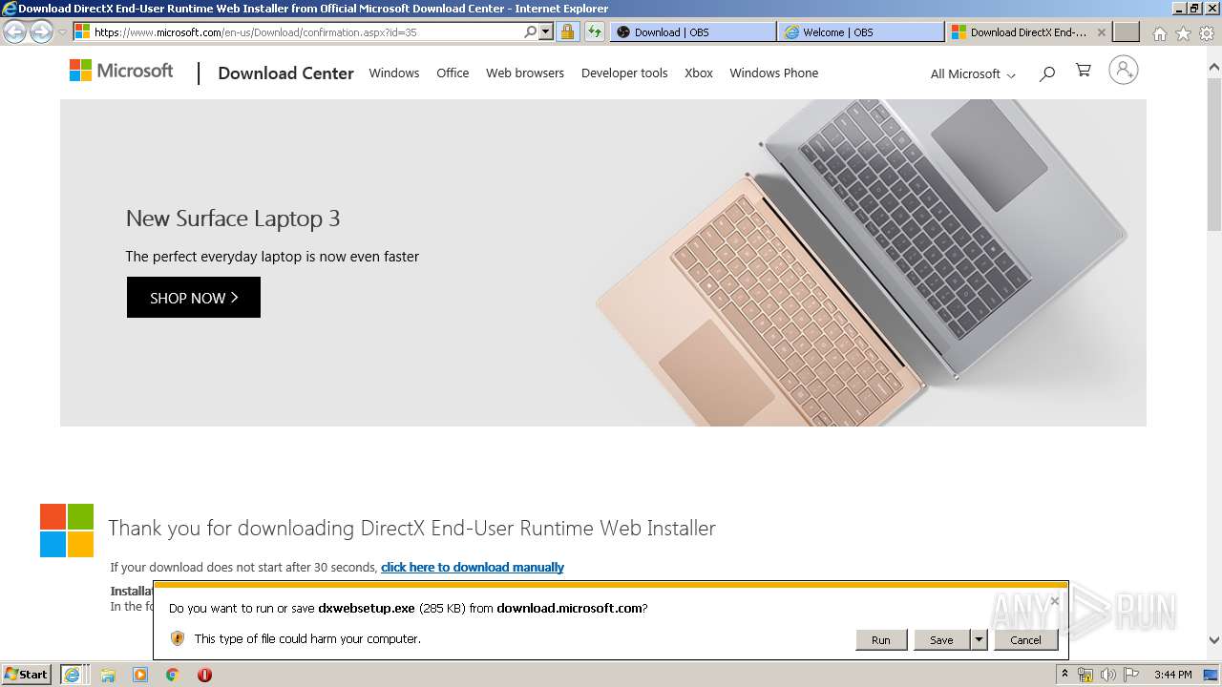Click the 3:44 PM clock
Image resolution: width=1222 pixels, height=687 pixels.
(x=1173, y=675)
